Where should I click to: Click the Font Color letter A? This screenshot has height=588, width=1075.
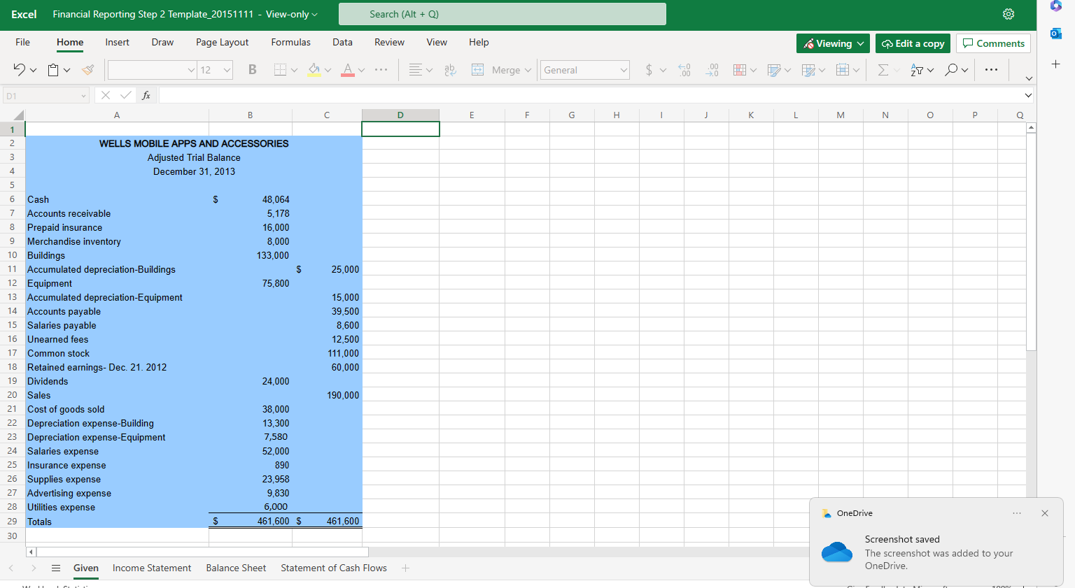tap(348, 69)
